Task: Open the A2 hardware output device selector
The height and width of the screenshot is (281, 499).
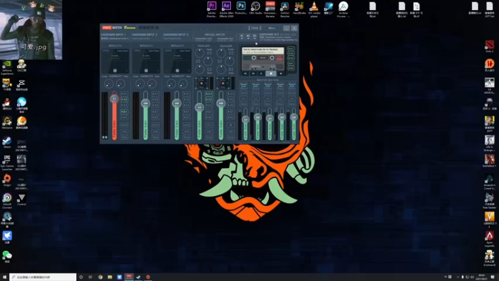Action: pos(248,36)
